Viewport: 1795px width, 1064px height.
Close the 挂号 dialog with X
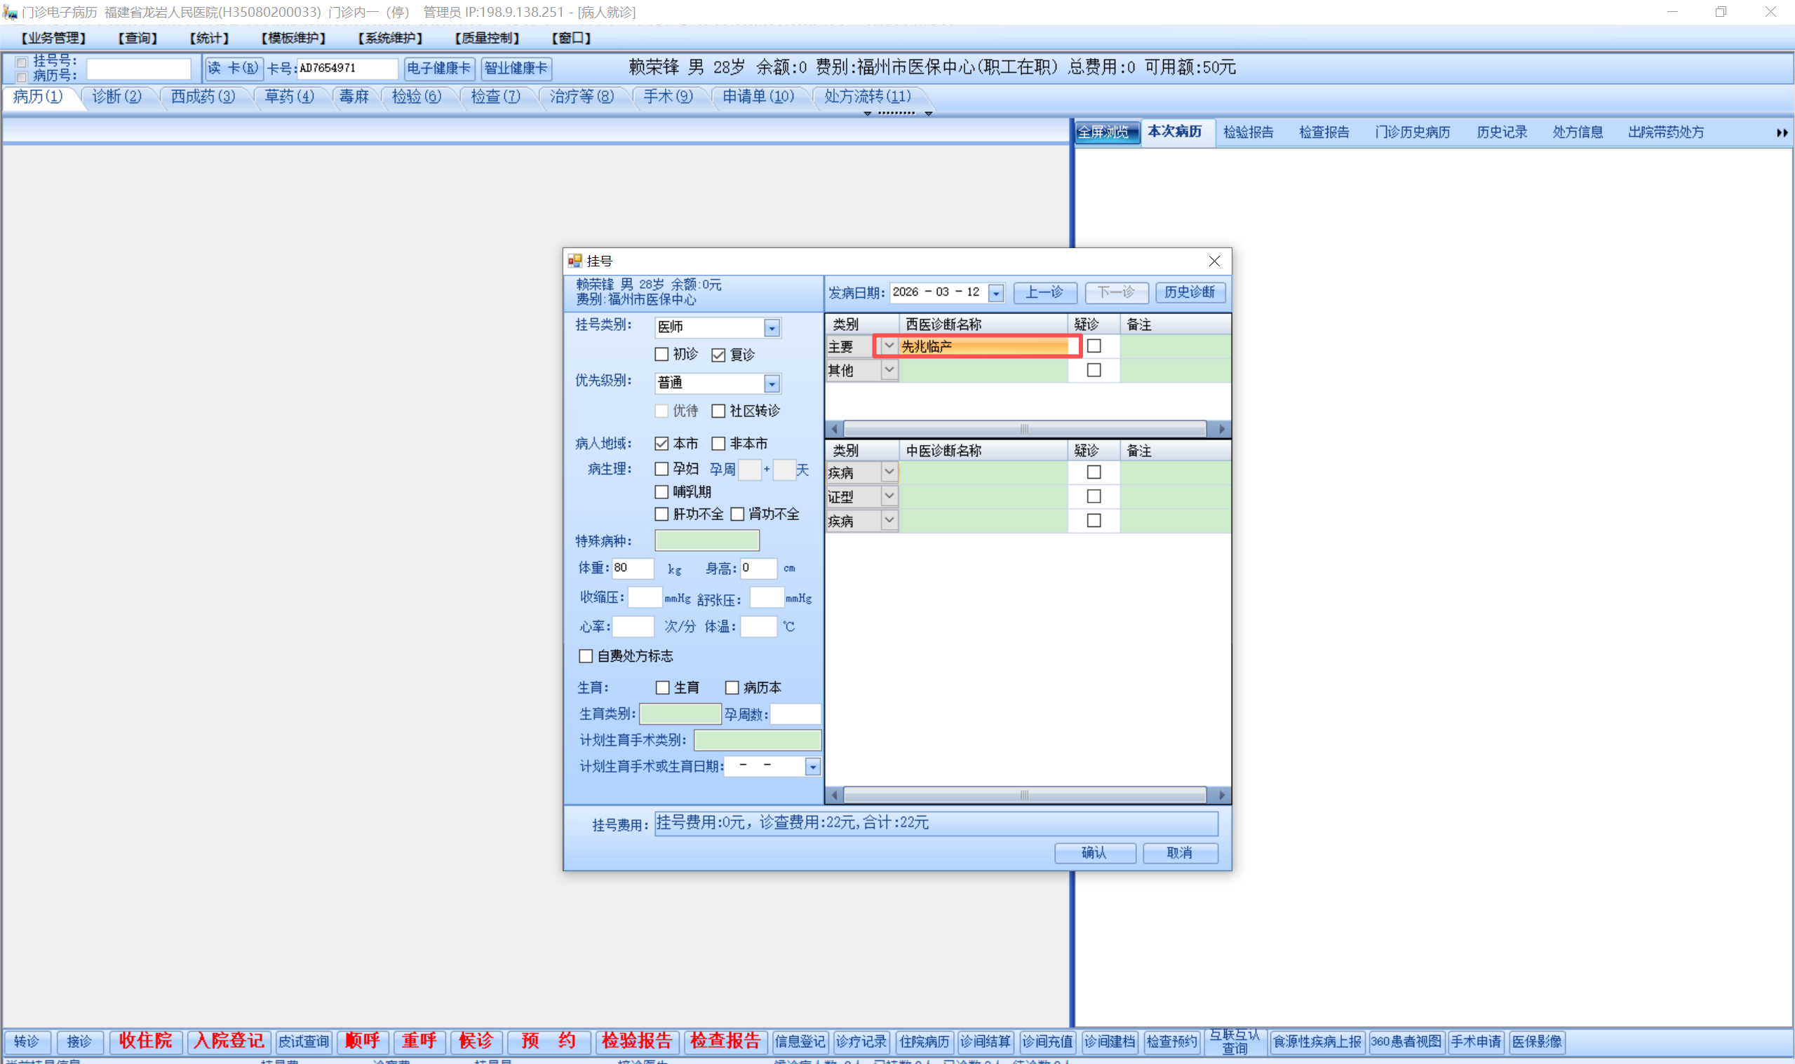click(1214, 261)
